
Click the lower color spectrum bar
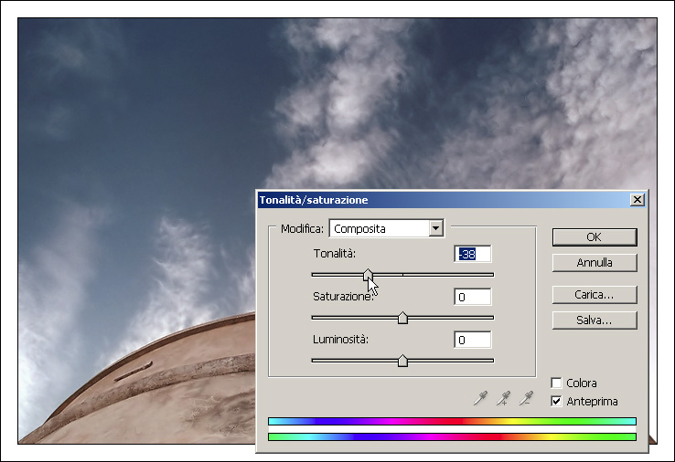452,436
